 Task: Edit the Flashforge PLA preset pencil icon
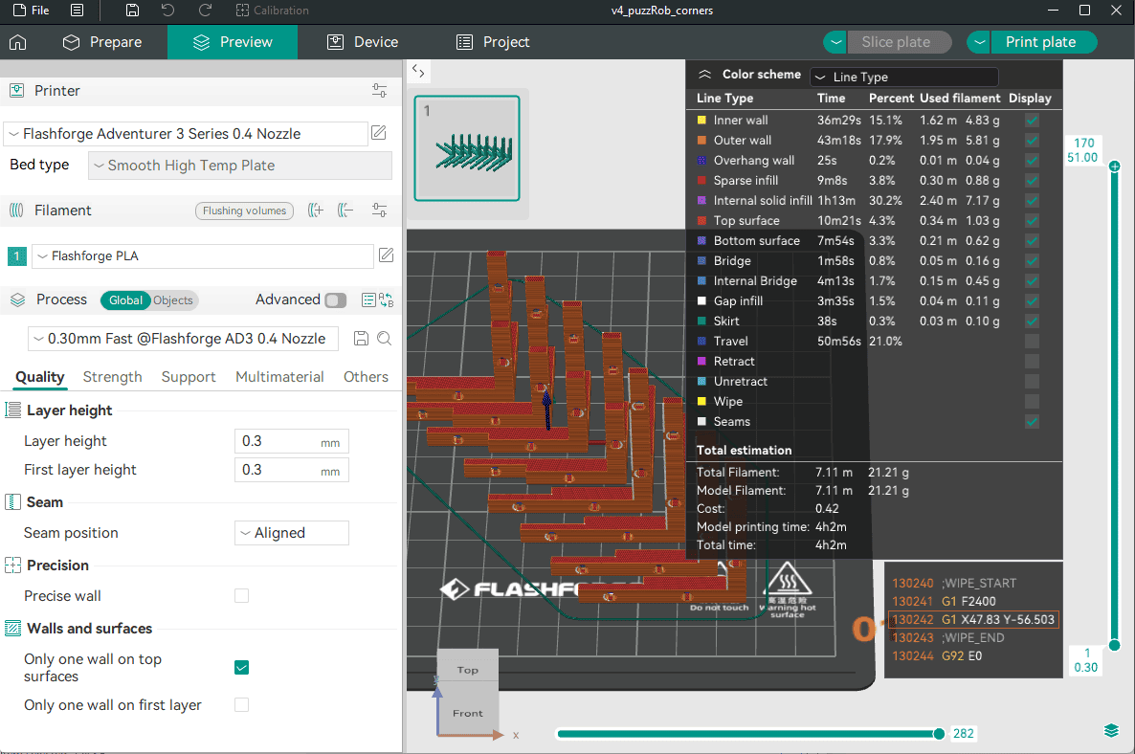point(387,255)
